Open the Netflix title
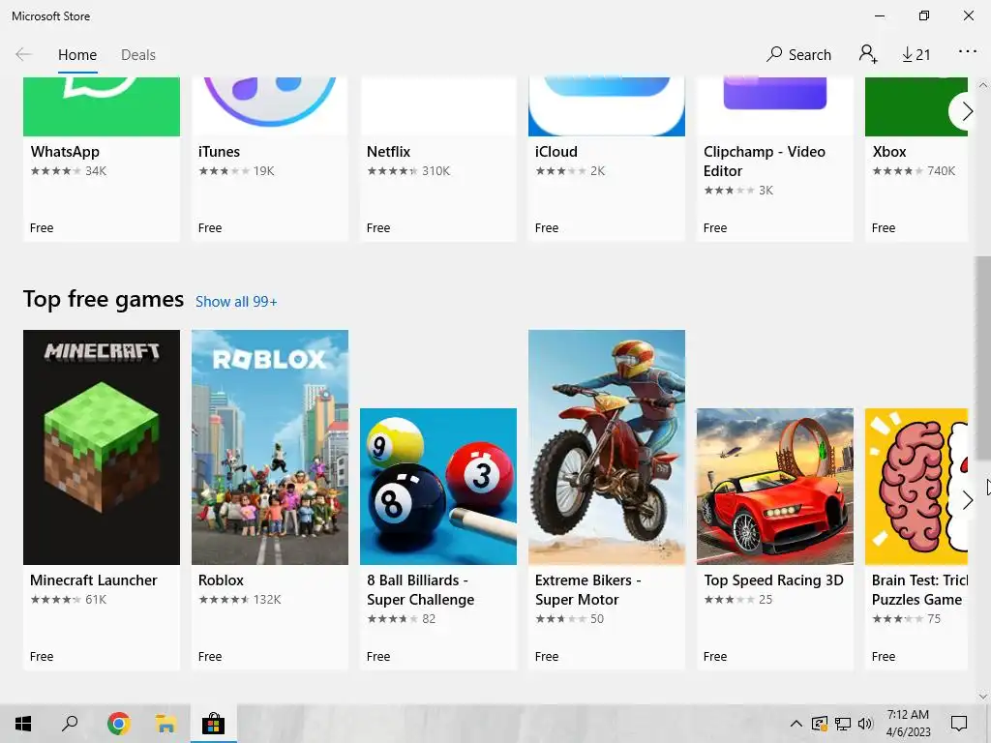The width and height of the screenshot is (991, 743). point(388,152)
